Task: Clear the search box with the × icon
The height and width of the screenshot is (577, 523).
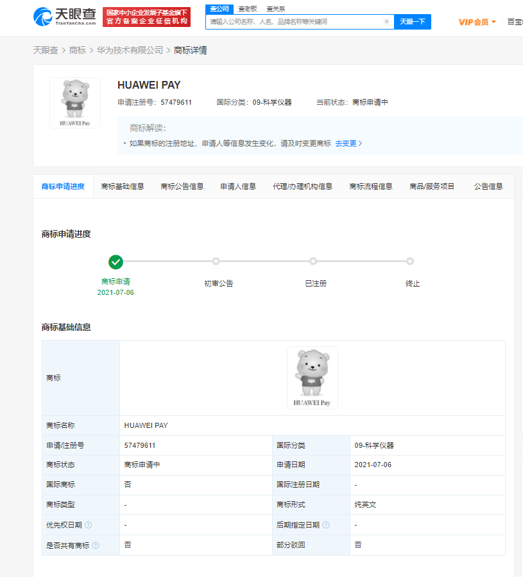Action: click(x=387, y=21)
